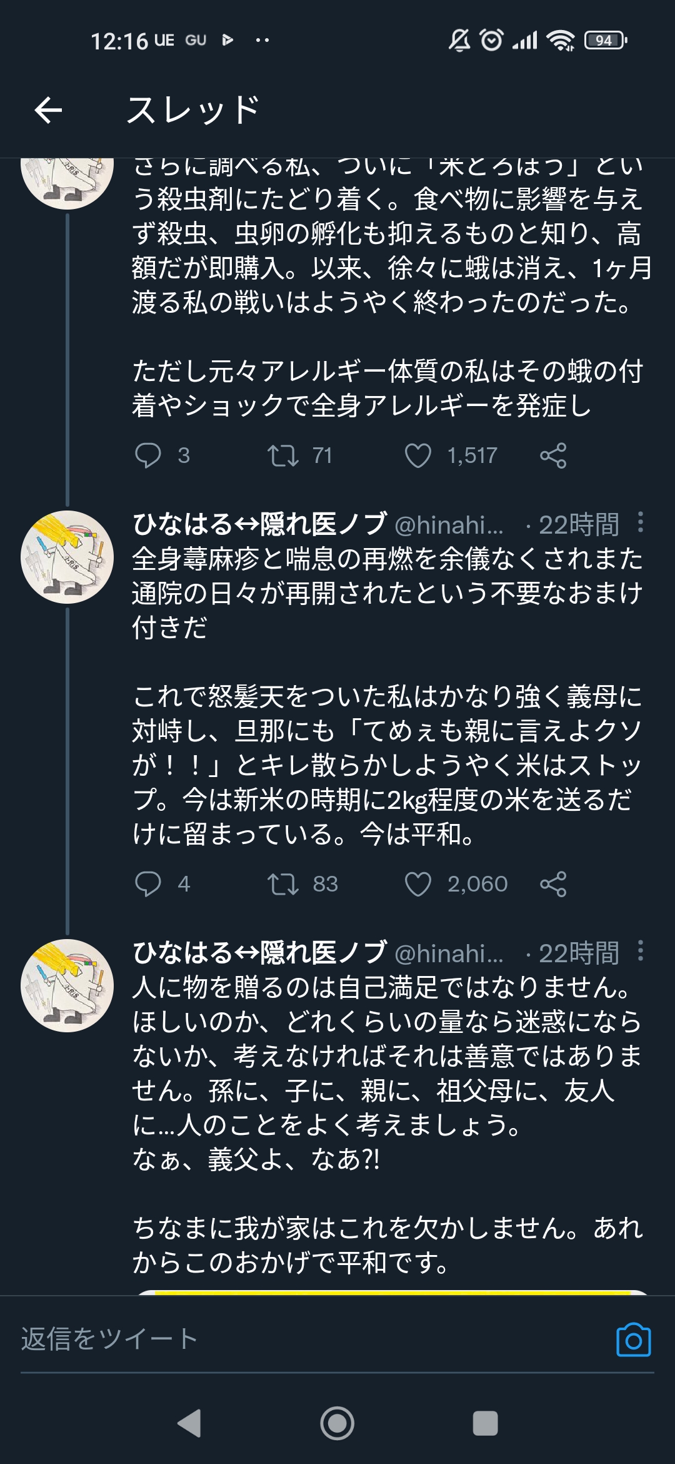Retweet the tweet with 71 retweets

(283, 455)
